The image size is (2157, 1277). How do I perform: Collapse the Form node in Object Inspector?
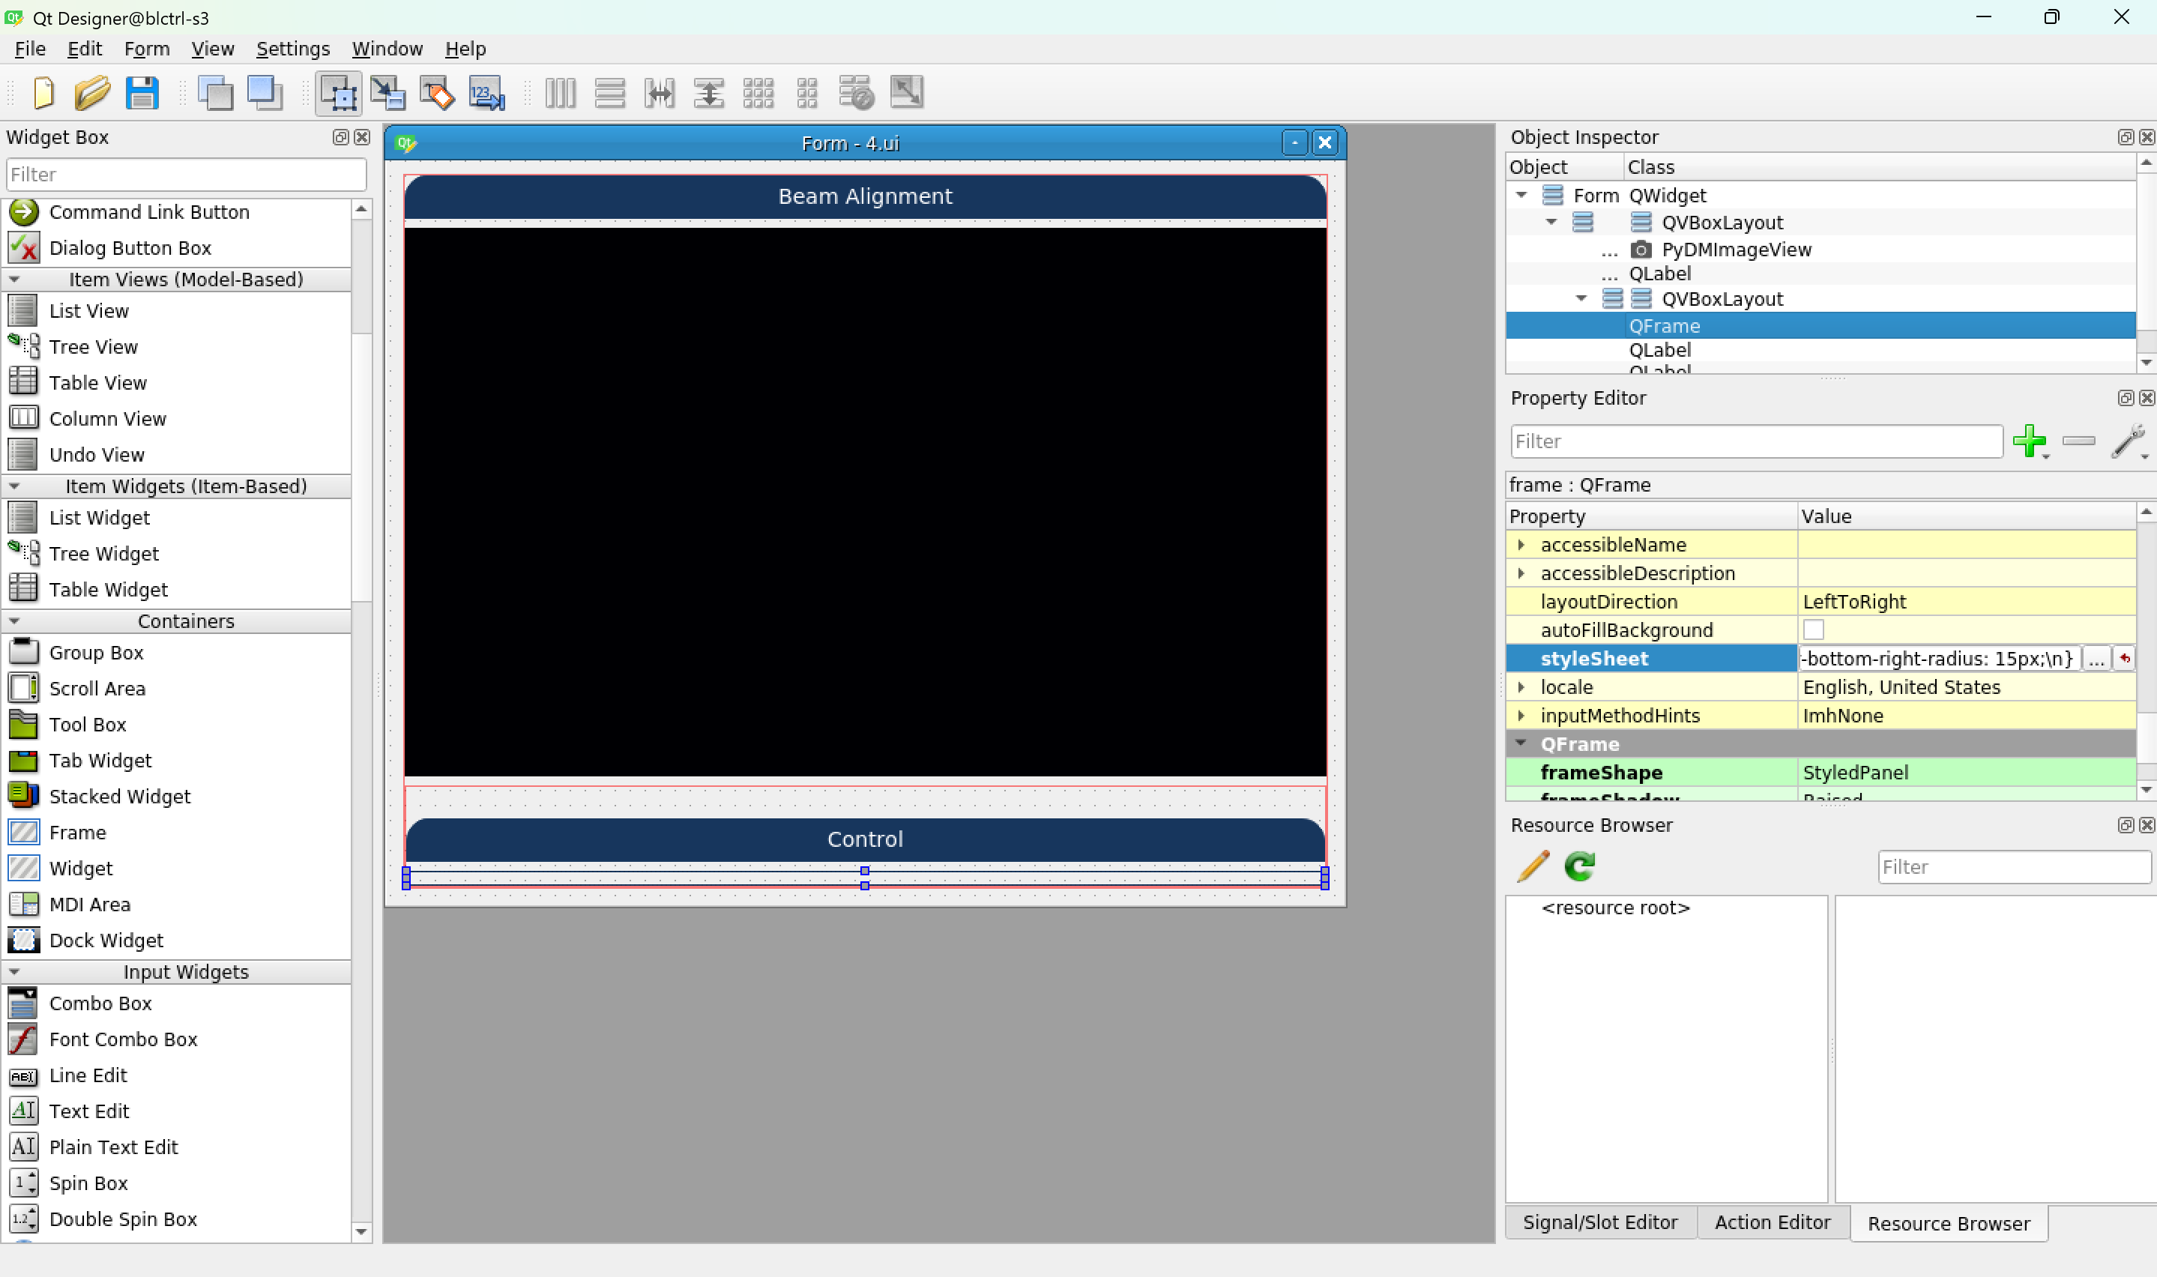(1521, 196)
